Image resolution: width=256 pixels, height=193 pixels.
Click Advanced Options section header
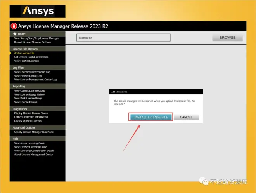pyautogui.click(x=37, y=128)
